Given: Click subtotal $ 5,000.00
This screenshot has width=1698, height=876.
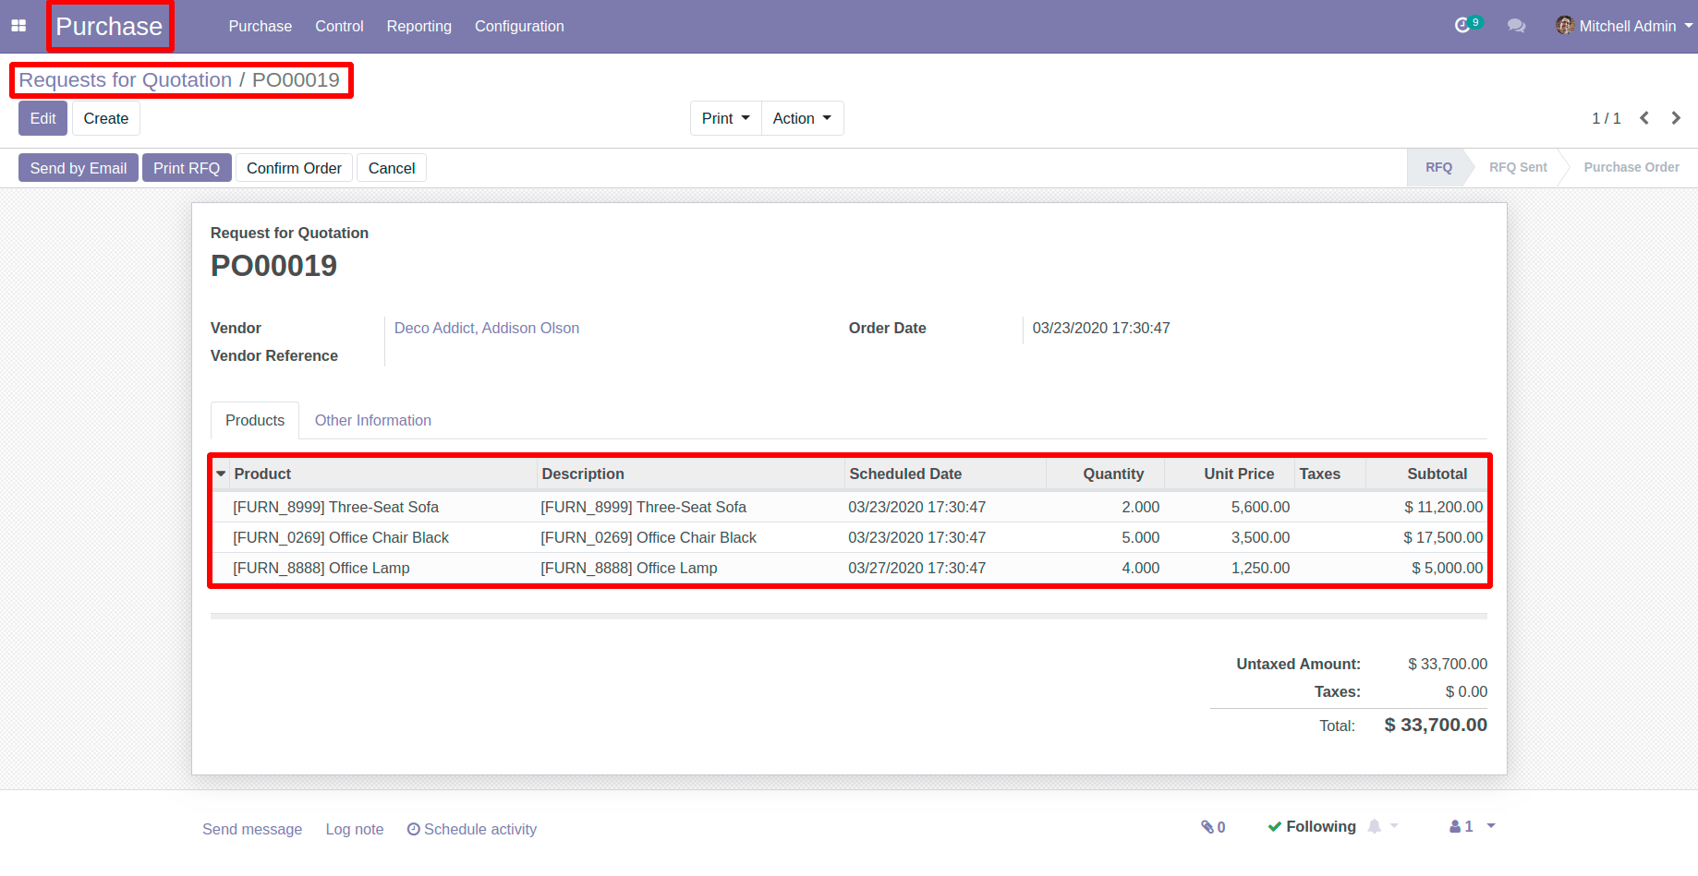Looking at the screenshot, I should [x=1447, y=568].
